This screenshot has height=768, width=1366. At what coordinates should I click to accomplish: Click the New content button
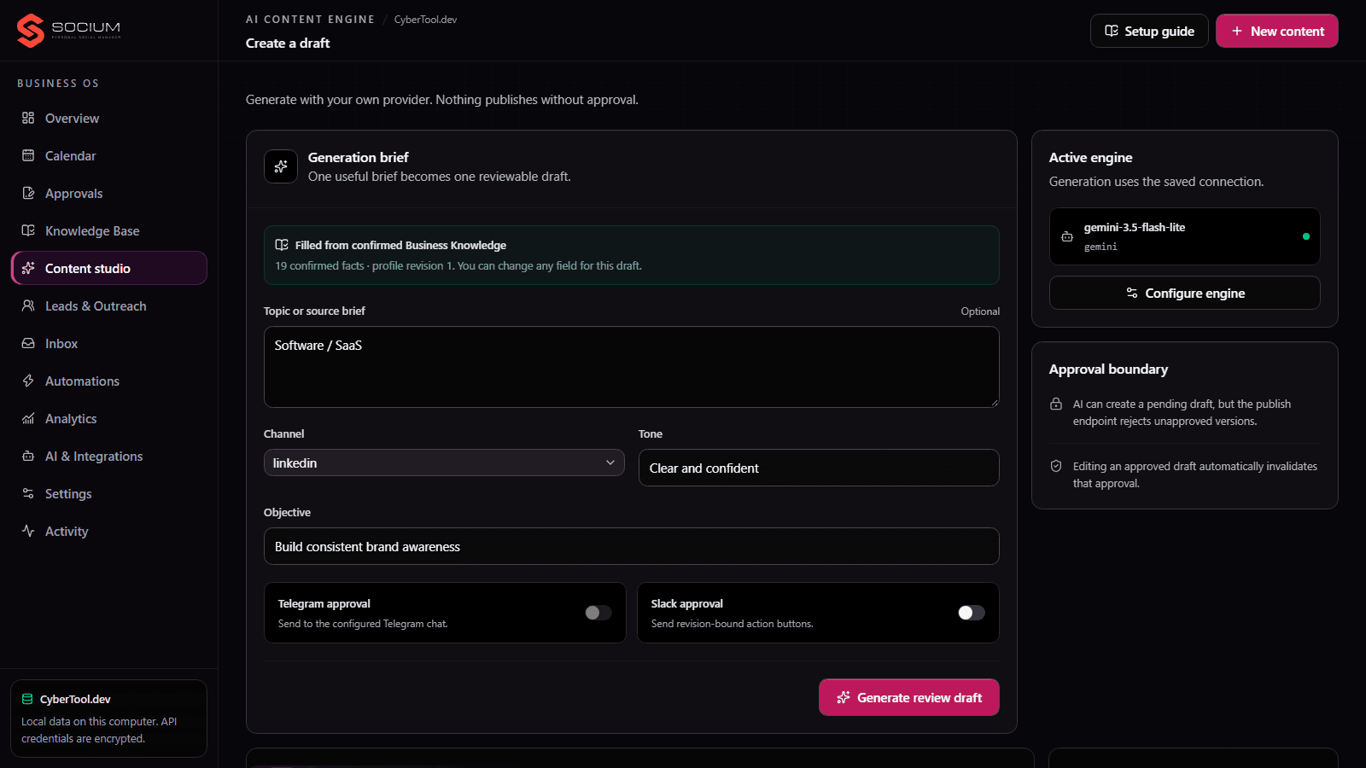click(x=1277, y=31)
